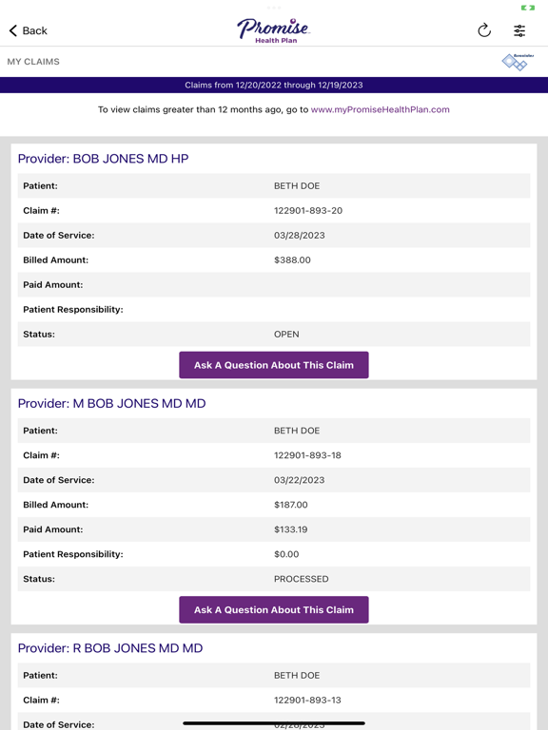Open www.myPromiseHealthPlan.com link
Image resolution: width=548 pixels, height=730 pixels.
(381, 109)
